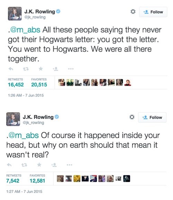Open @m_abs mention in second tweet
173x200 pixels.
click(24, 135)
